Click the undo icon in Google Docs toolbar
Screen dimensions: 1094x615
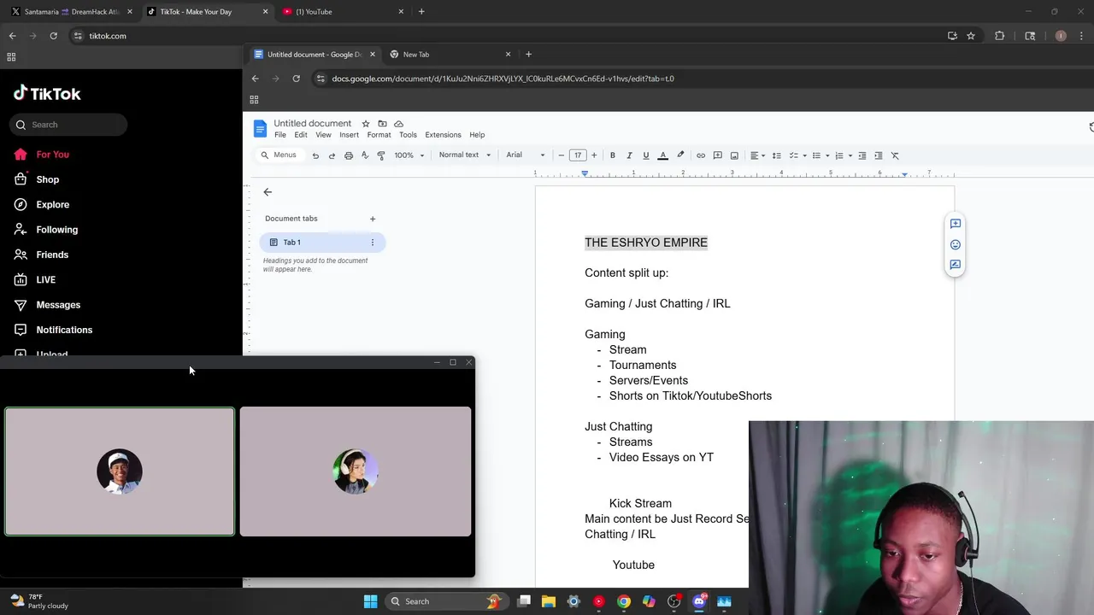[315, 155]
